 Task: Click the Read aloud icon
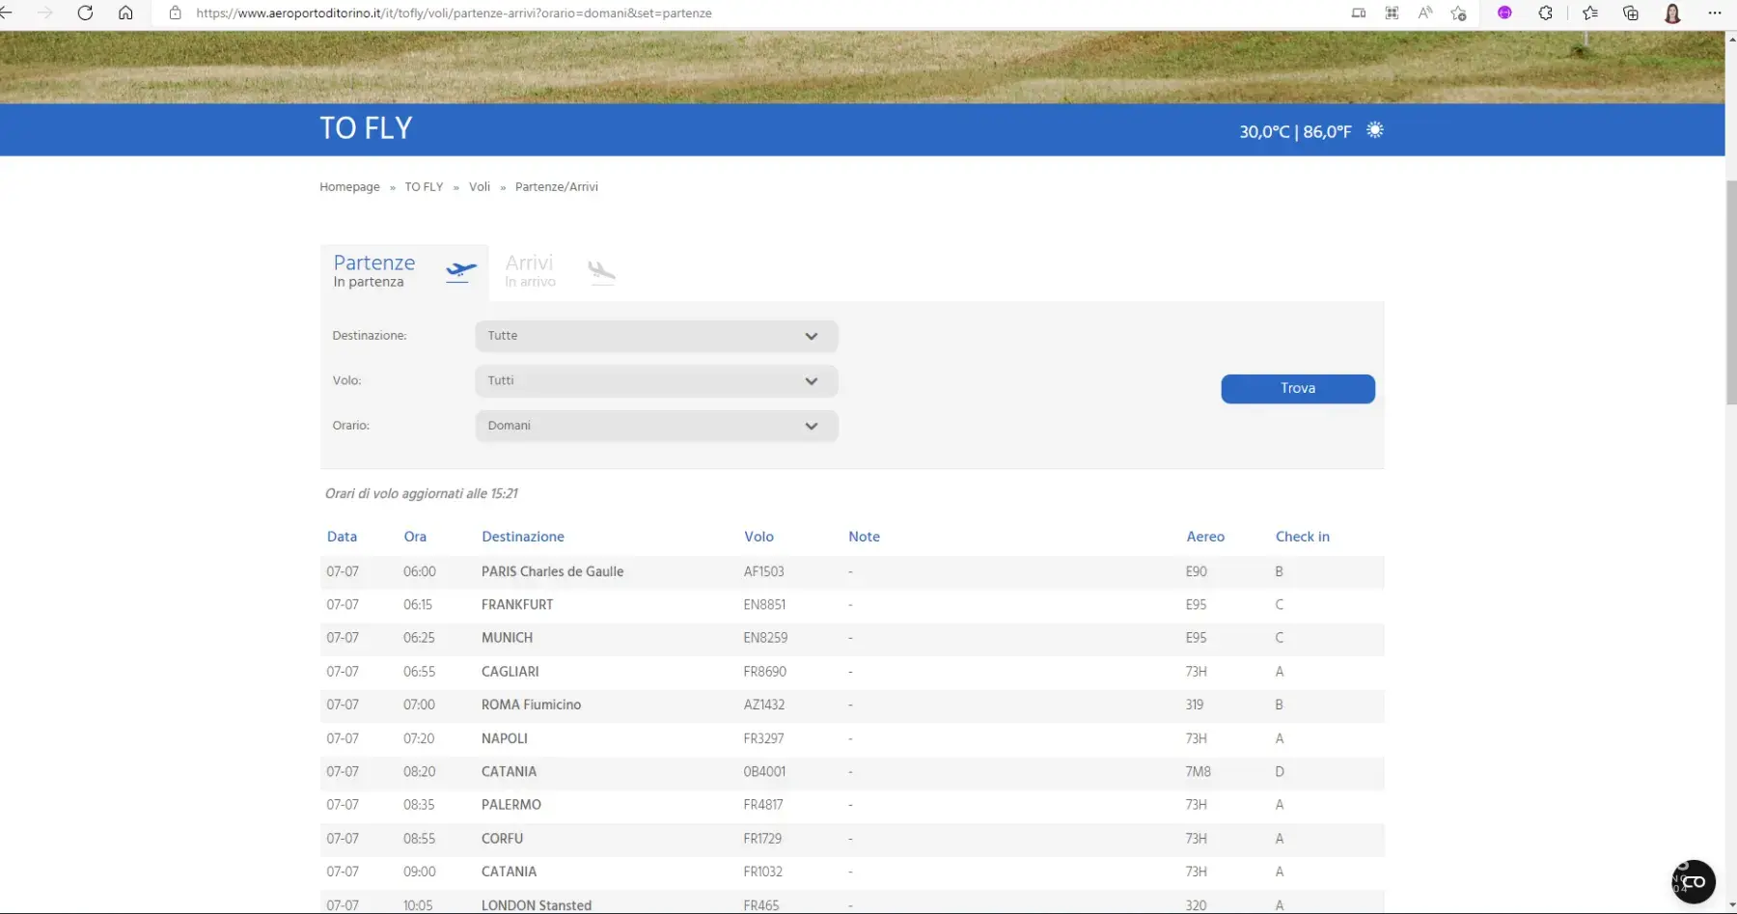click(x=1424, y=13)
